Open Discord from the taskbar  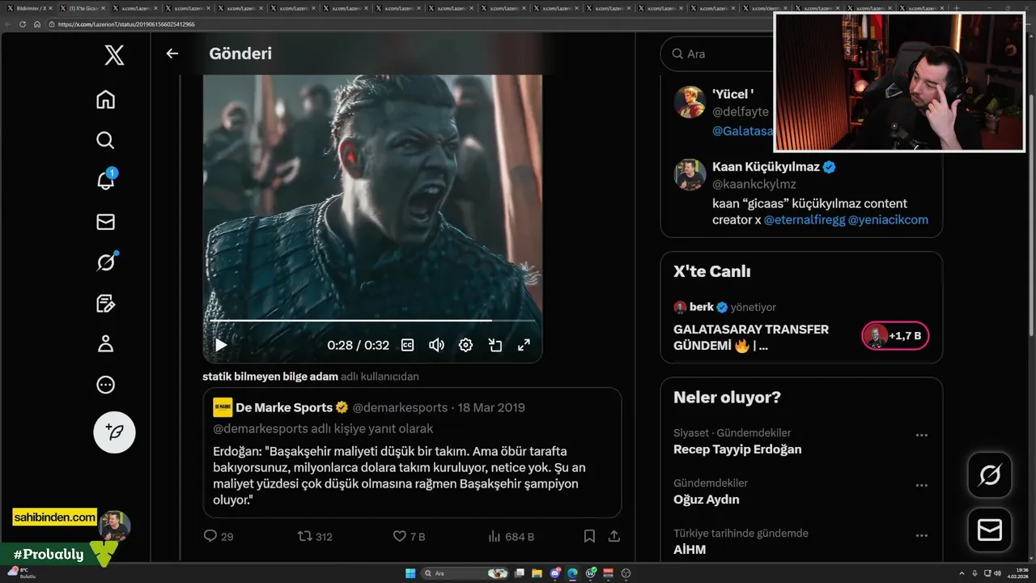click(x=554, y=573)
